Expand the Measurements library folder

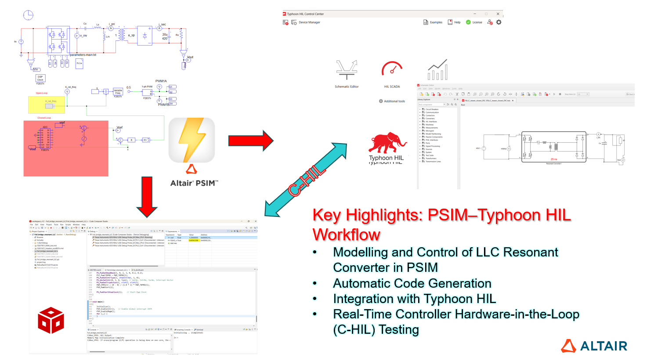pos(420,128)
